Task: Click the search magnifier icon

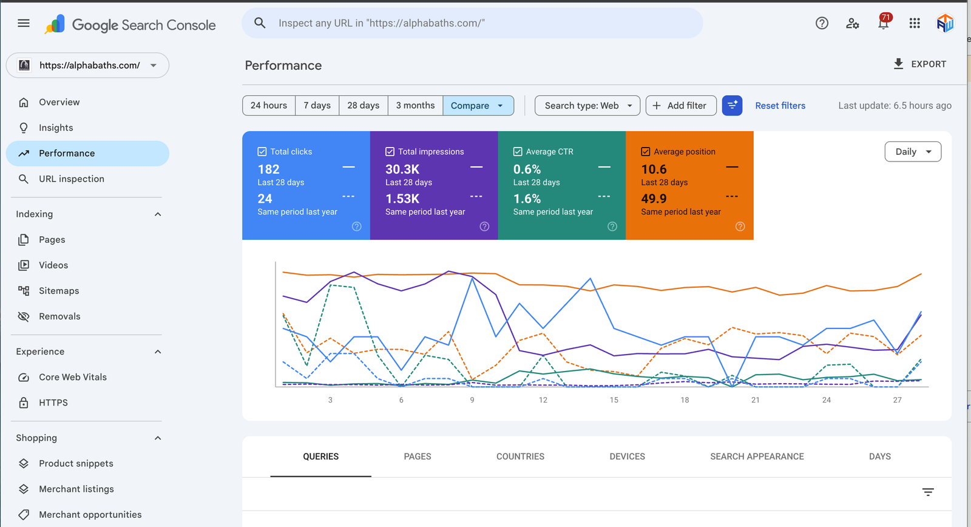Action: (x=260, y=23)
